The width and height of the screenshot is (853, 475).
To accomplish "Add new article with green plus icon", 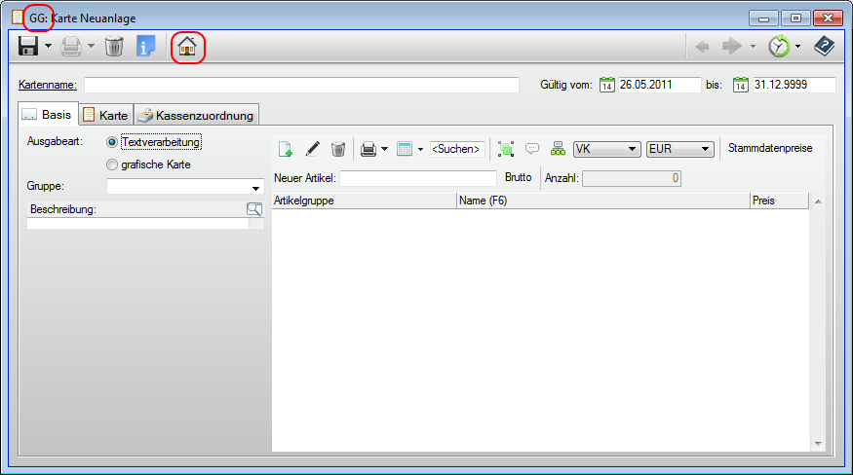I will (286, 149).
